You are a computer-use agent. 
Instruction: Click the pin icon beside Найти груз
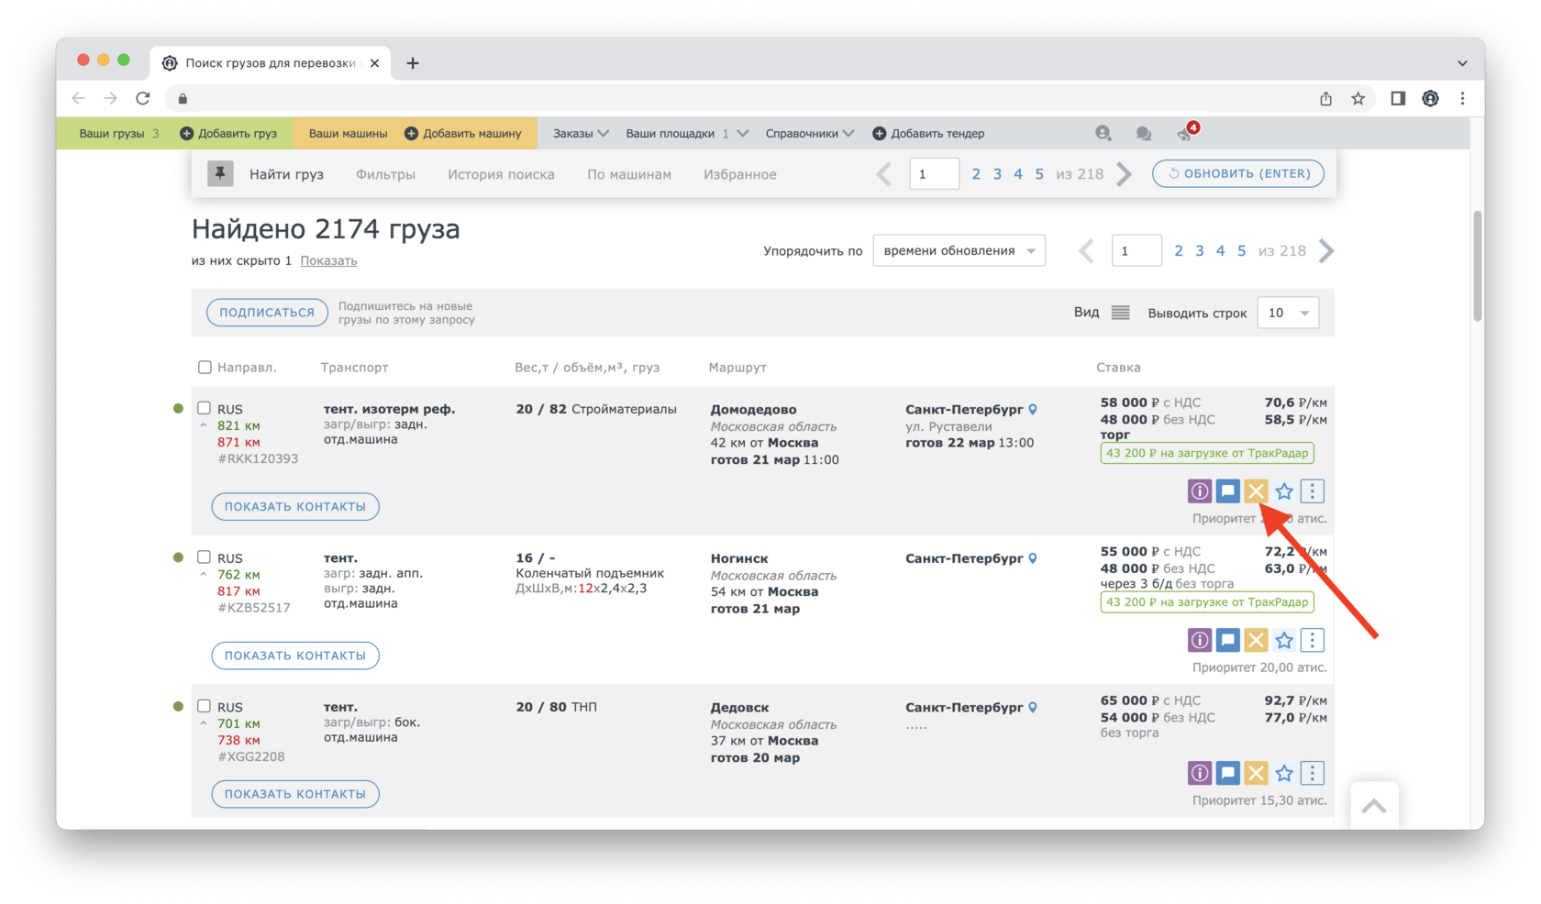point(220,173)
